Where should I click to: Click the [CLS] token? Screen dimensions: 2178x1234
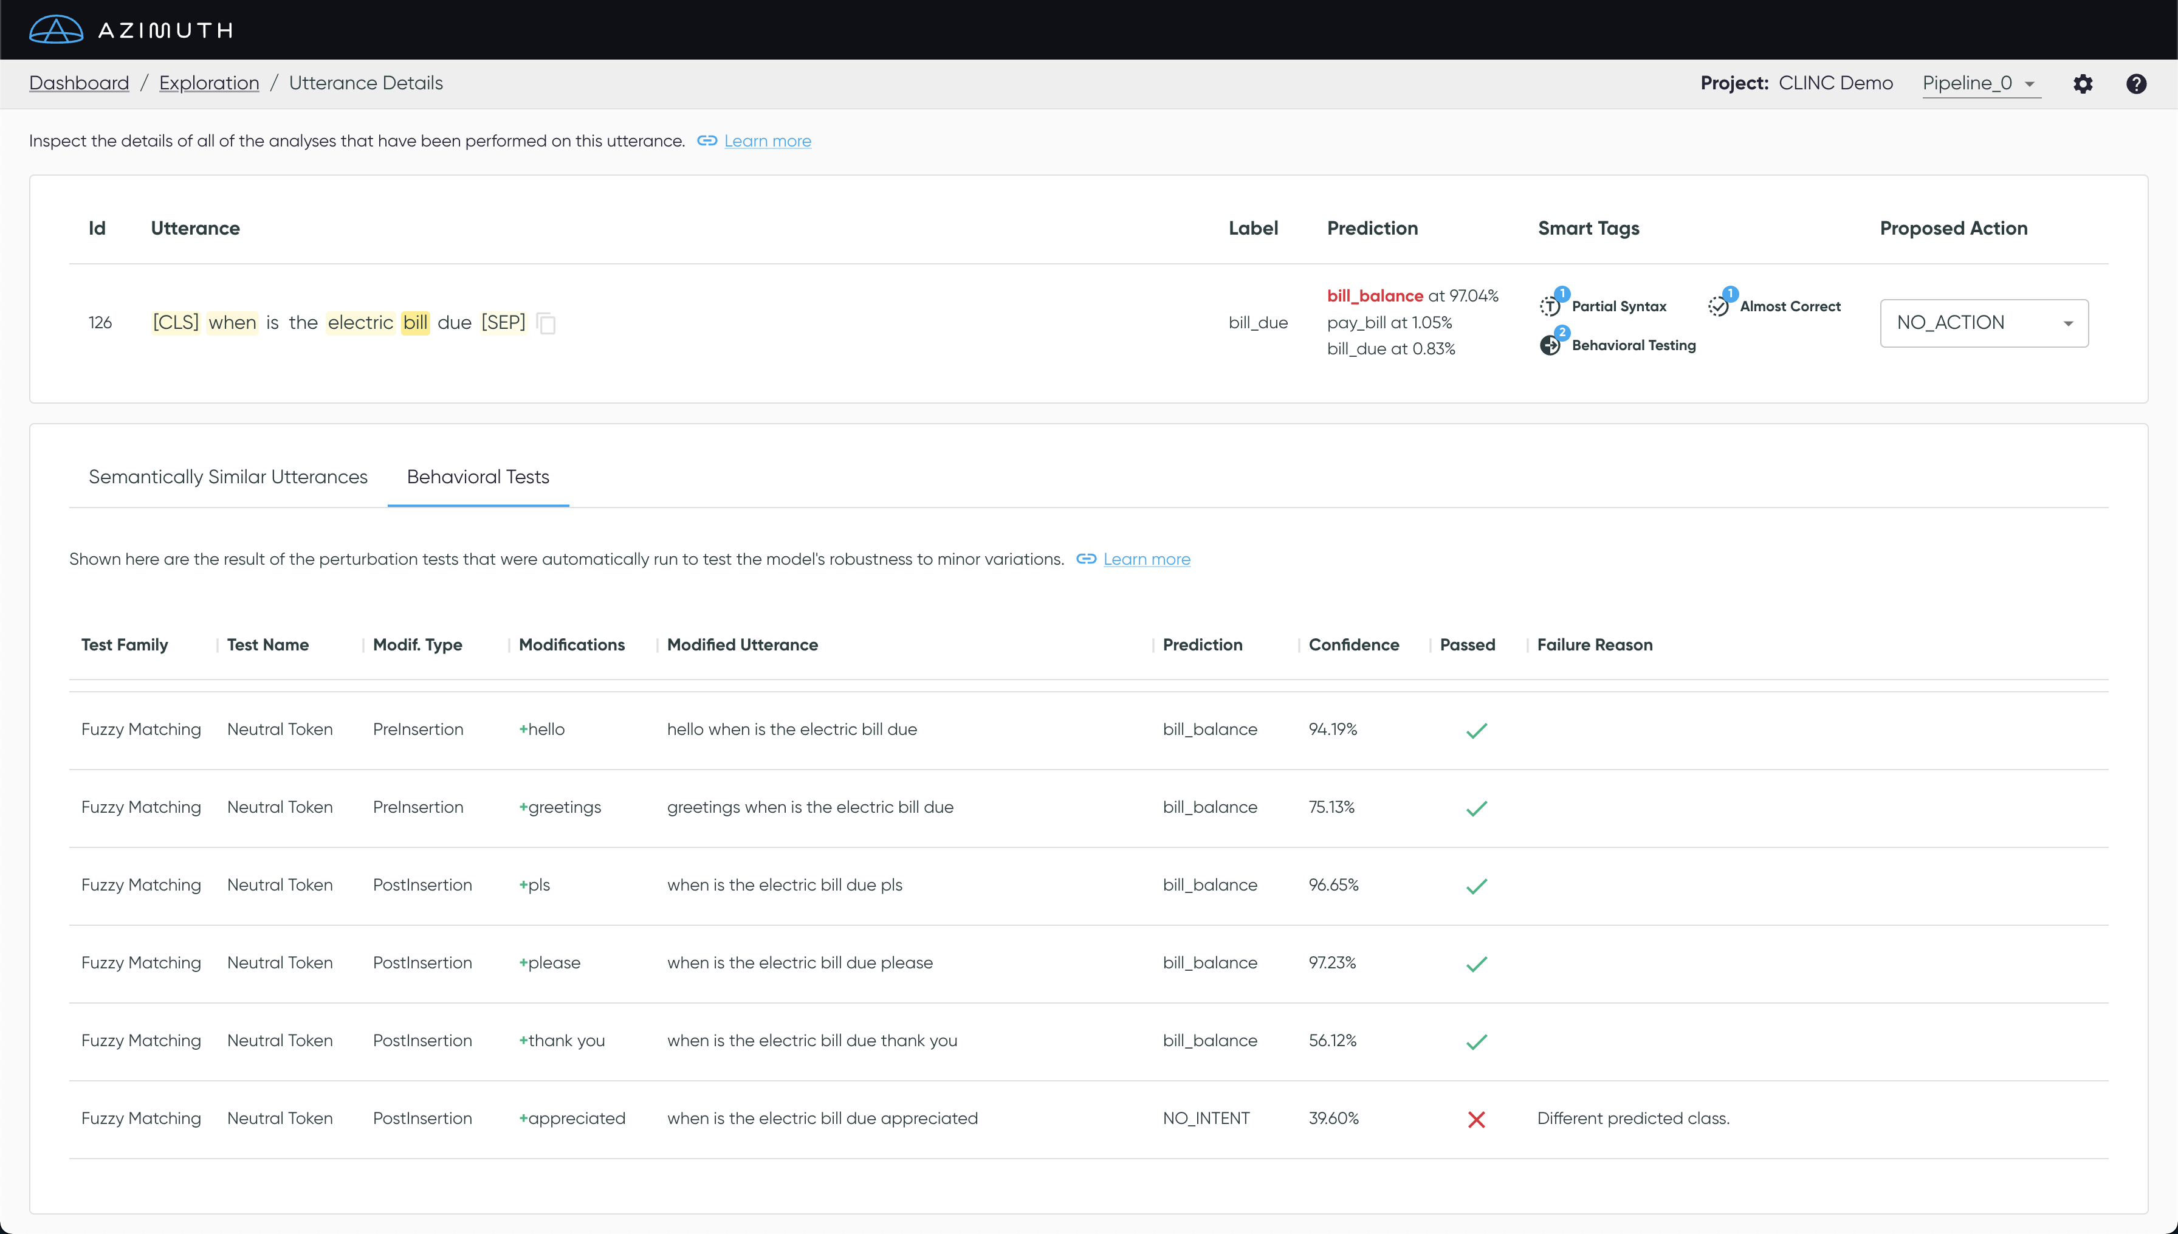(x=176, y=322)
